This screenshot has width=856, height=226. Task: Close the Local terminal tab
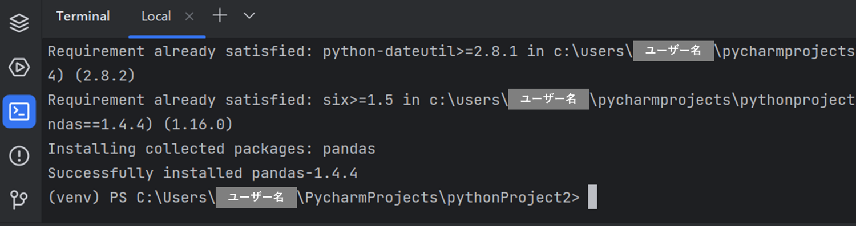click(x=189, y=17)
